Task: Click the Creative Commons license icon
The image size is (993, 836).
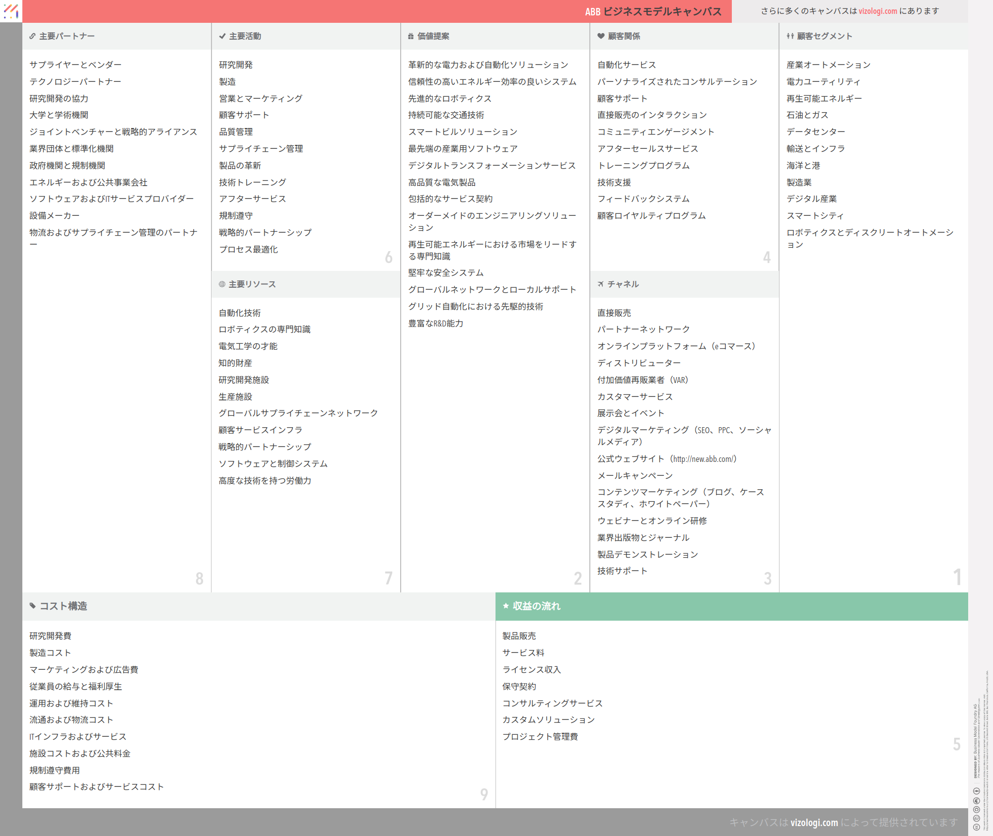Action: (976, 827)
